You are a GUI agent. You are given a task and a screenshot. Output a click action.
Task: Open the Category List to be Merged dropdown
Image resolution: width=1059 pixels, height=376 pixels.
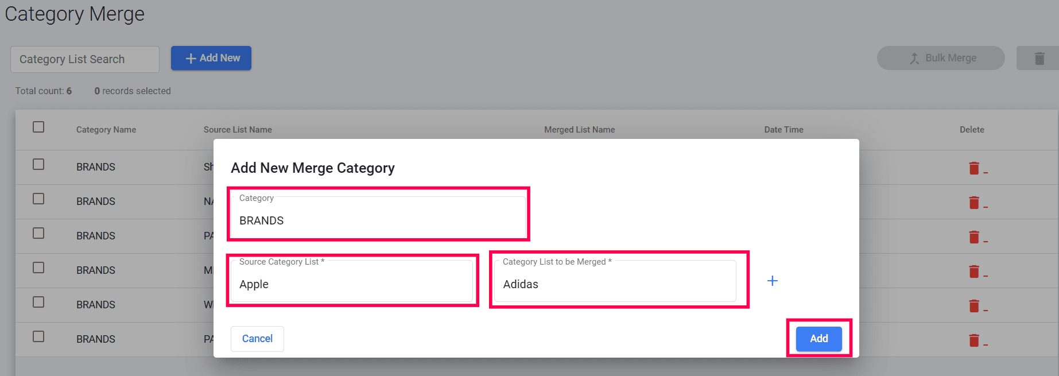(615, 281)
